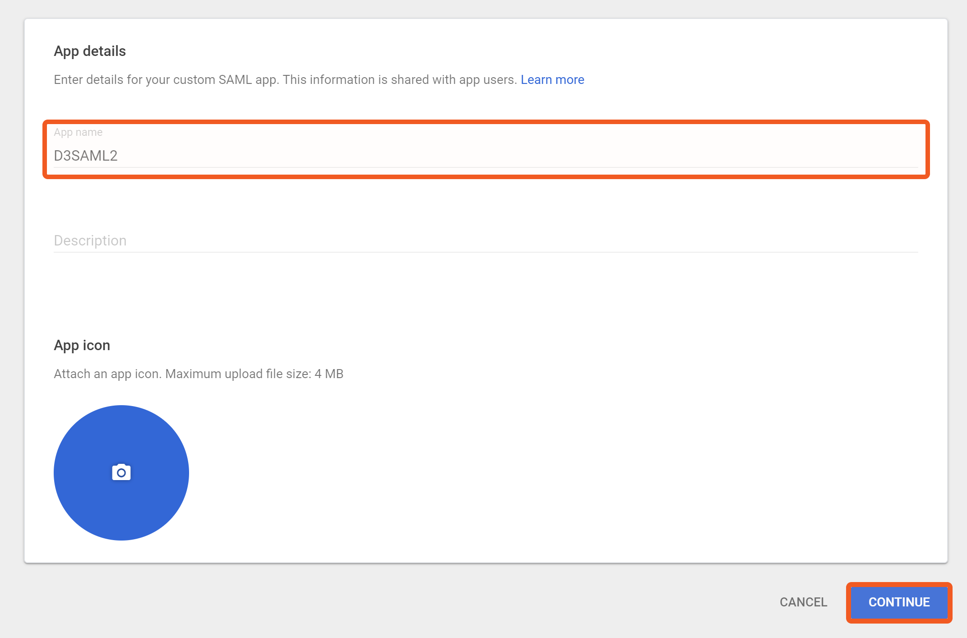Click the small "App name" field label
Image resolution: width=967 pixels, height=638 pixels.
coord(78,132)
